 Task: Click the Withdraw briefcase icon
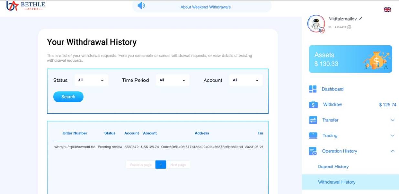(x=313, y=105)
